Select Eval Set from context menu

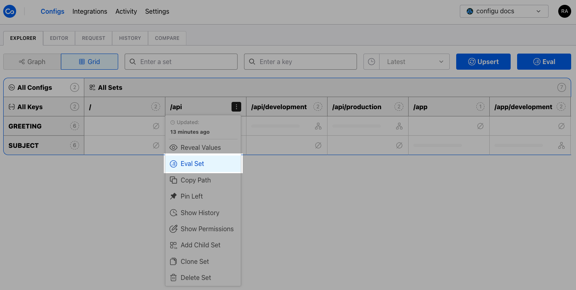pyautogui.click(x=192, y=164)
